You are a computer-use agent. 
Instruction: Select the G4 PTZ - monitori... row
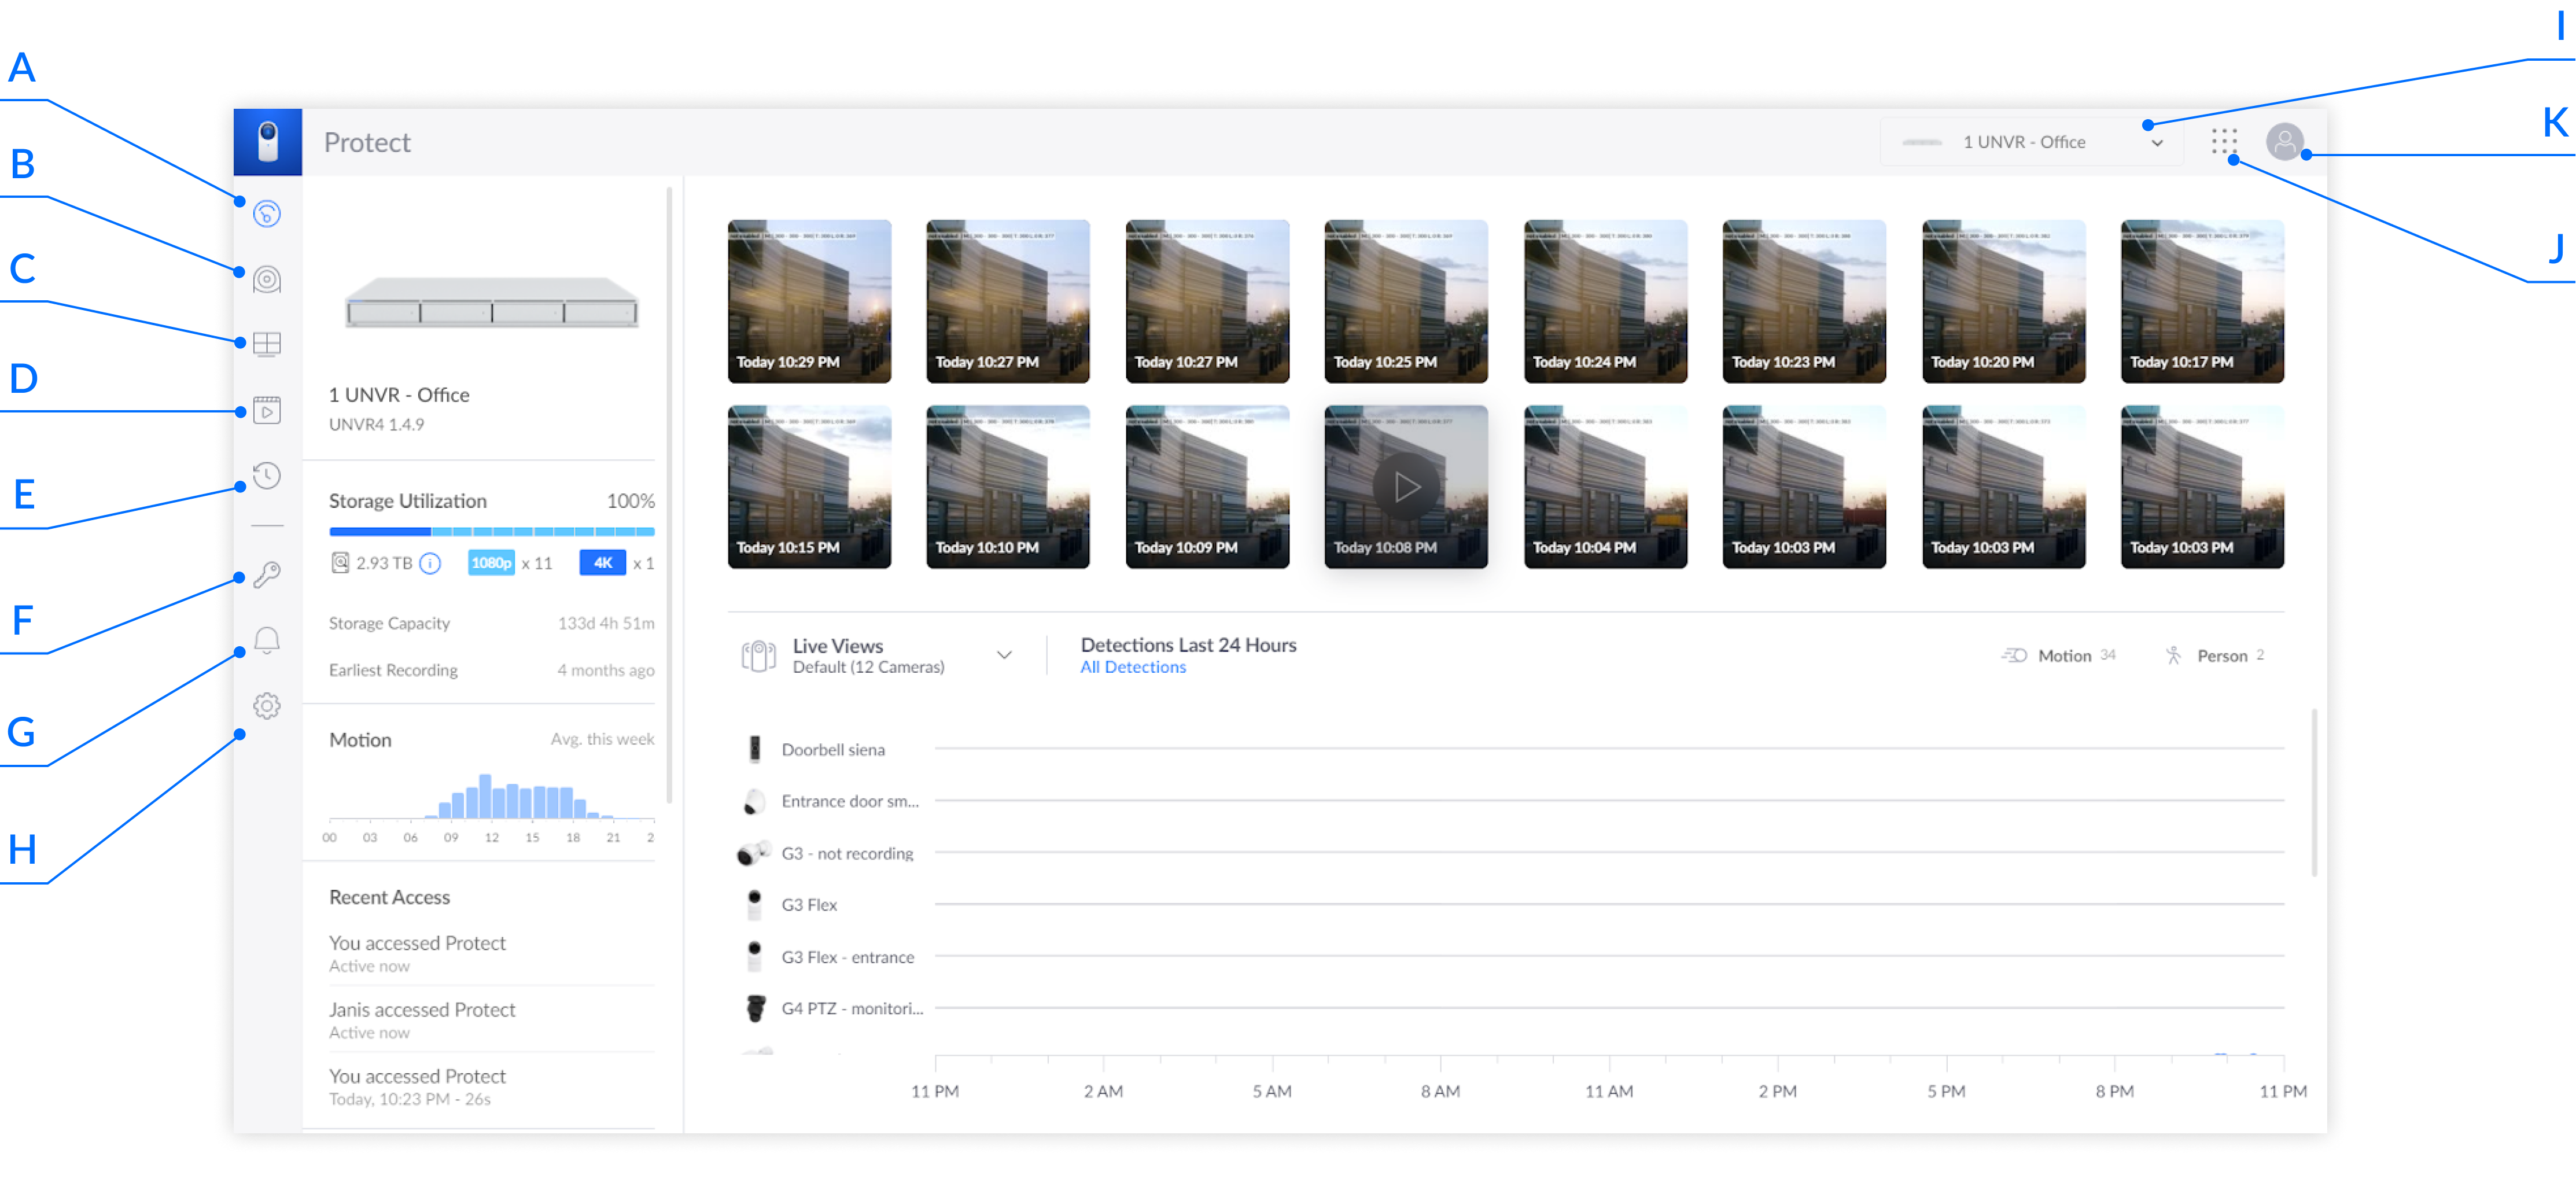coord(1511,1008)
